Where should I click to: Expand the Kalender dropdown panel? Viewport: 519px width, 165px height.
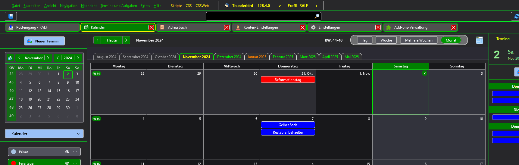point(78,134)
